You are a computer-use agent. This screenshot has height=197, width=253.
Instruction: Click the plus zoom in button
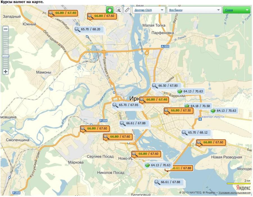6,71
